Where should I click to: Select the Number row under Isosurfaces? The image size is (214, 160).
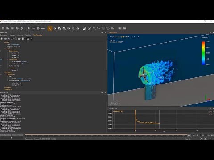pos(15,70)
